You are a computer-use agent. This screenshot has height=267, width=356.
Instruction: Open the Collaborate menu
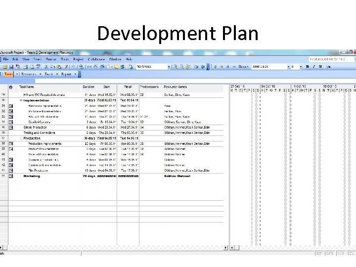click(x=96, y=59)
